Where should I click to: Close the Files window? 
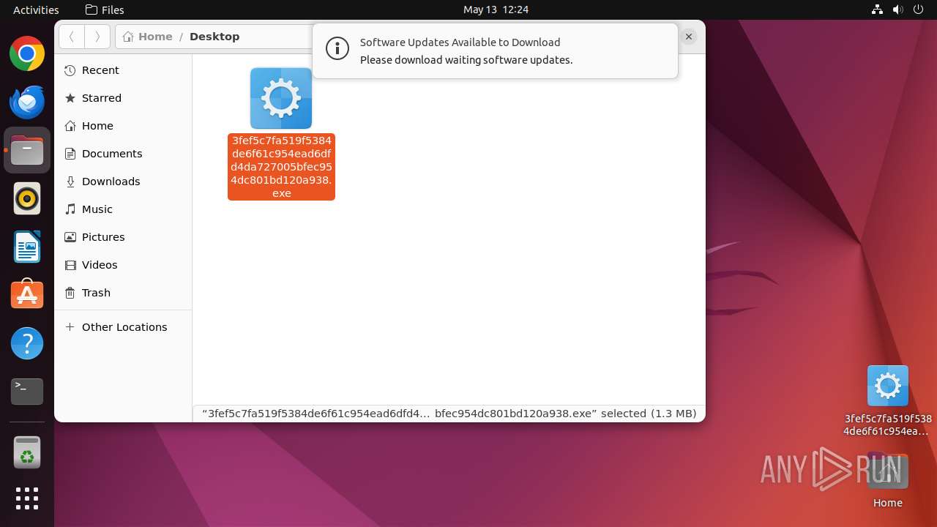point(689,37)
